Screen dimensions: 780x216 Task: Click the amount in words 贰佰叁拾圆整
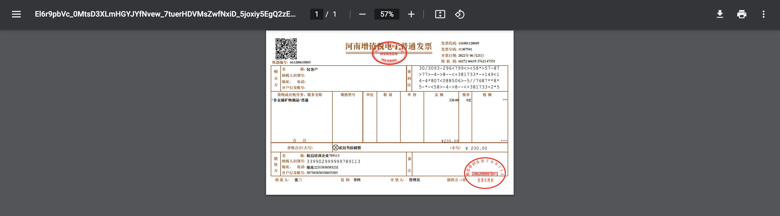(x=349, y=148)
